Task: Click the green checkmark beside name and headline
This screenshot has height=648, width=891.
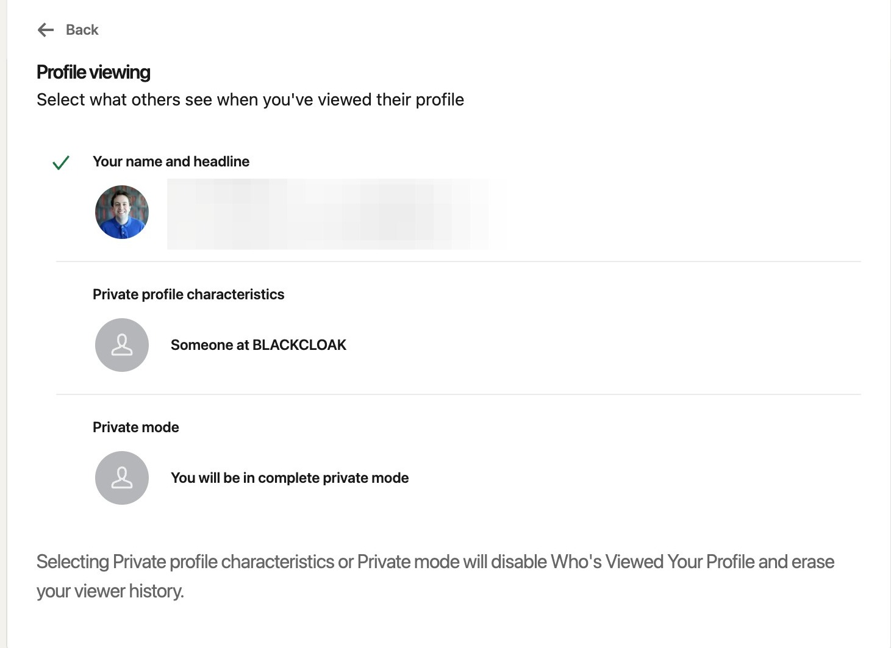Action: pos(61,163)
